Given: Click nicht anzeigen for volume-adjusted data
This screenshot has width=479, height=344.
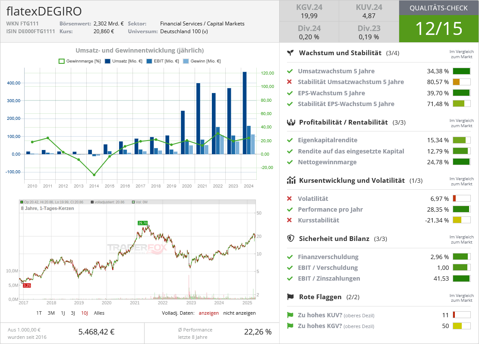Looking at the screenshot, I should point(239,313).
